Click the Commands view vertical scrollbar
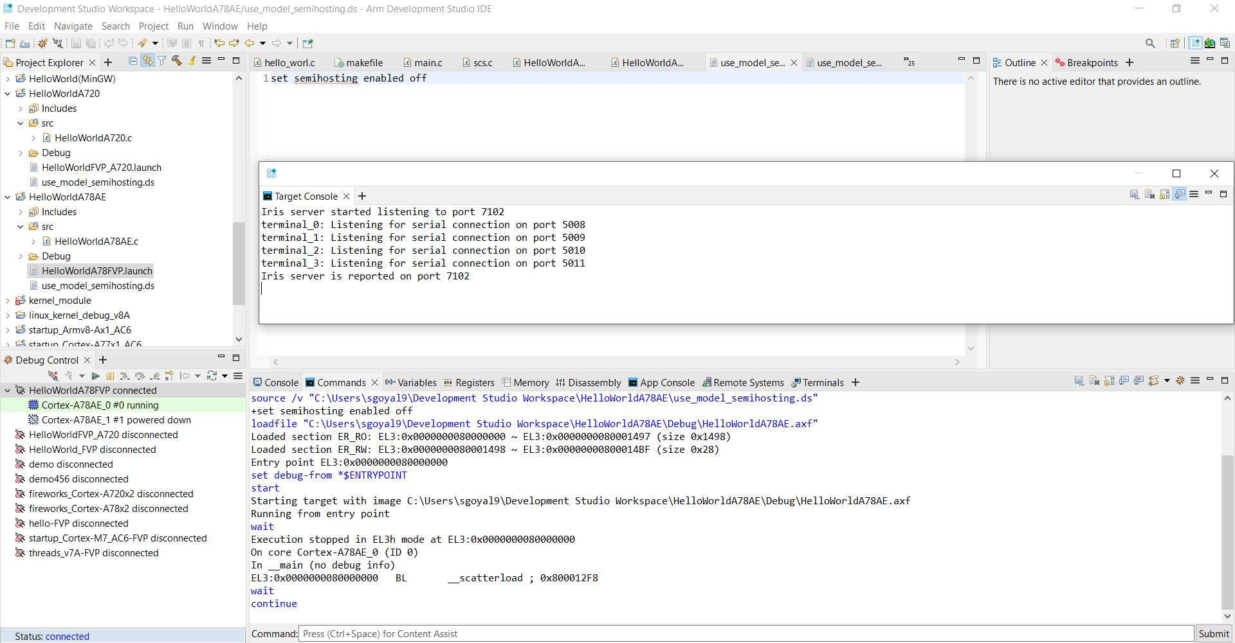The image size is (1235, 643). 1227,533
